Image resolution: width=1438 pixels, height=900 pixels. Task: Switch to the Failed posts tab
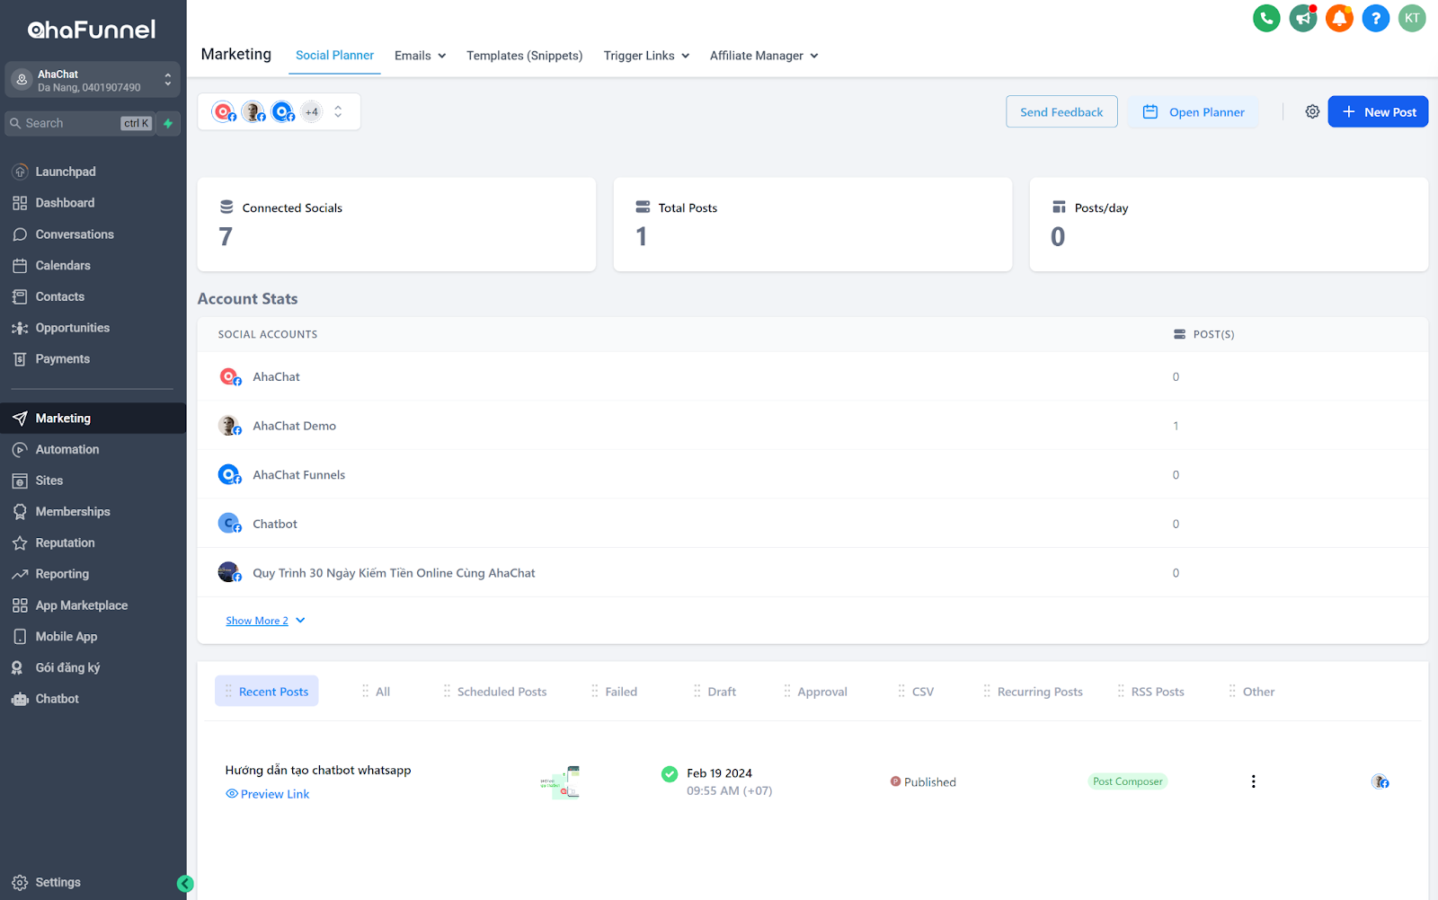click(615, 692)
